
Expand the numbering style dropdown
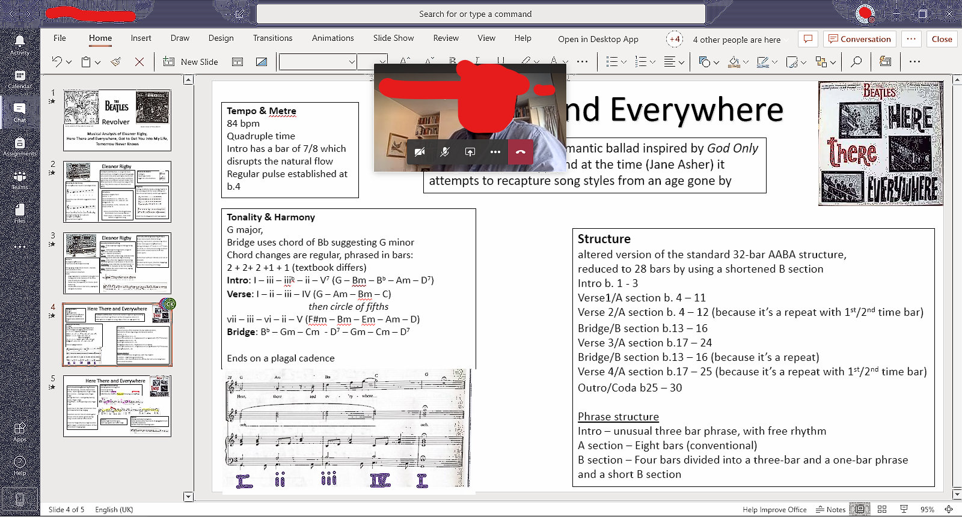click(x=652, y=62)
